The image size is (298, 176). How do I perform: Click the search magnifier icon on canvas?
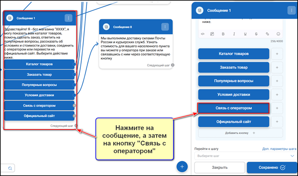[x=10, y=168]
